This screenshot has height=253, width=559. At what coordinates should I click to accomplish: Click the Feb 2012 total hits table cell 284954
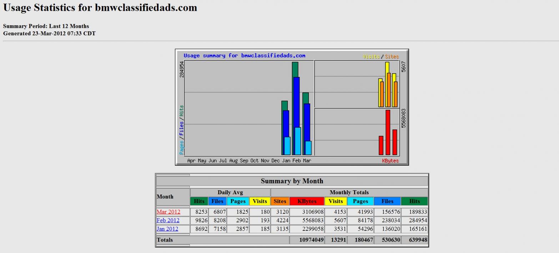click(414, 220)
